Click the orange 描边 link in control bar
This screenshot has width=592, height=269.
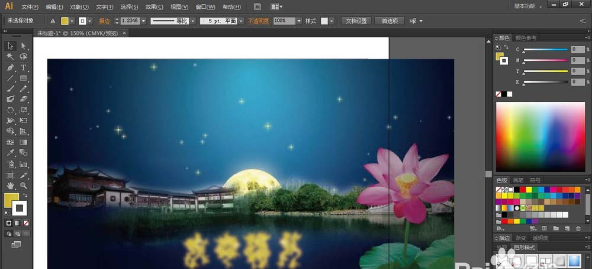105,21
